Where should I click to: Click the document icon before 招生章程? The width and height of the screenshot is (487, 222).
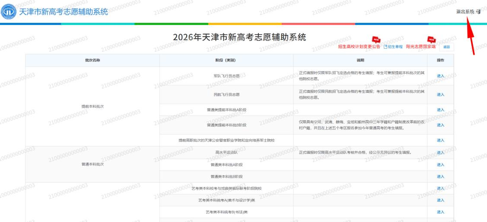[385, 47]
